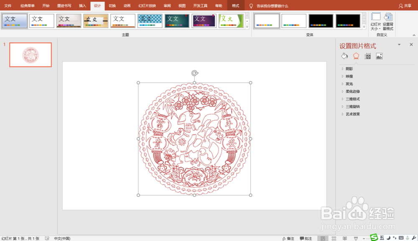Open Format Background (设置背景格式)

[x=388, y=21]
